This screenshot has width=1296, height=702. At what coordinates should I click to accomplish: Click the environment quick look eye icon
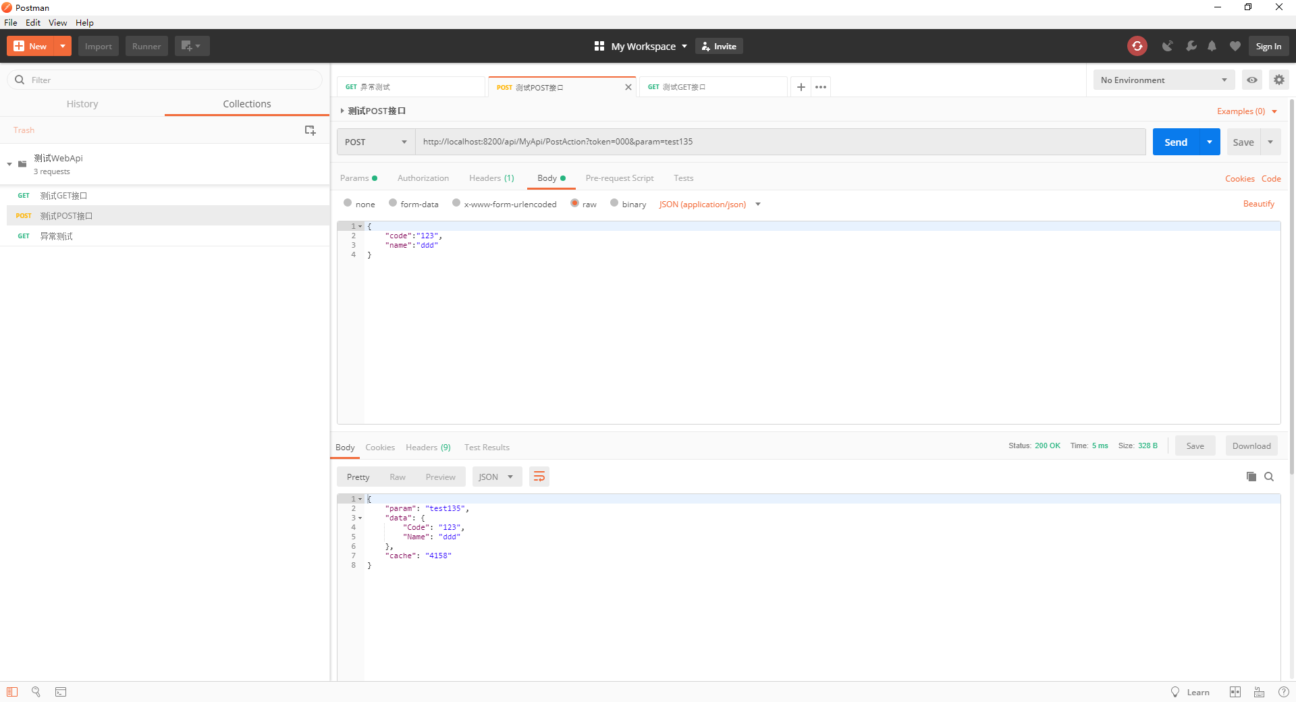(x=1252, y=80)
